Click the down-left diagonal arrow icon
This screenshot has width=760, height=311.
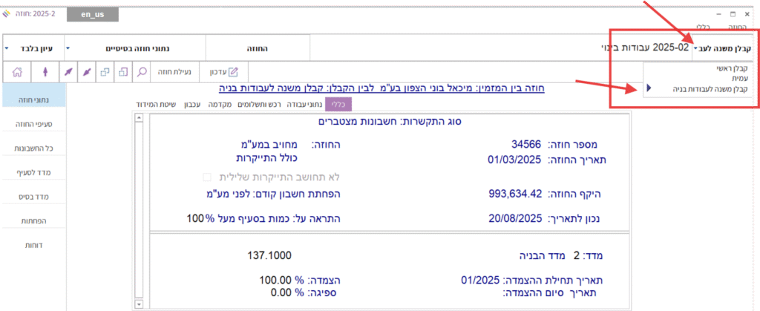pyautogui.click(x=88, y=72)
